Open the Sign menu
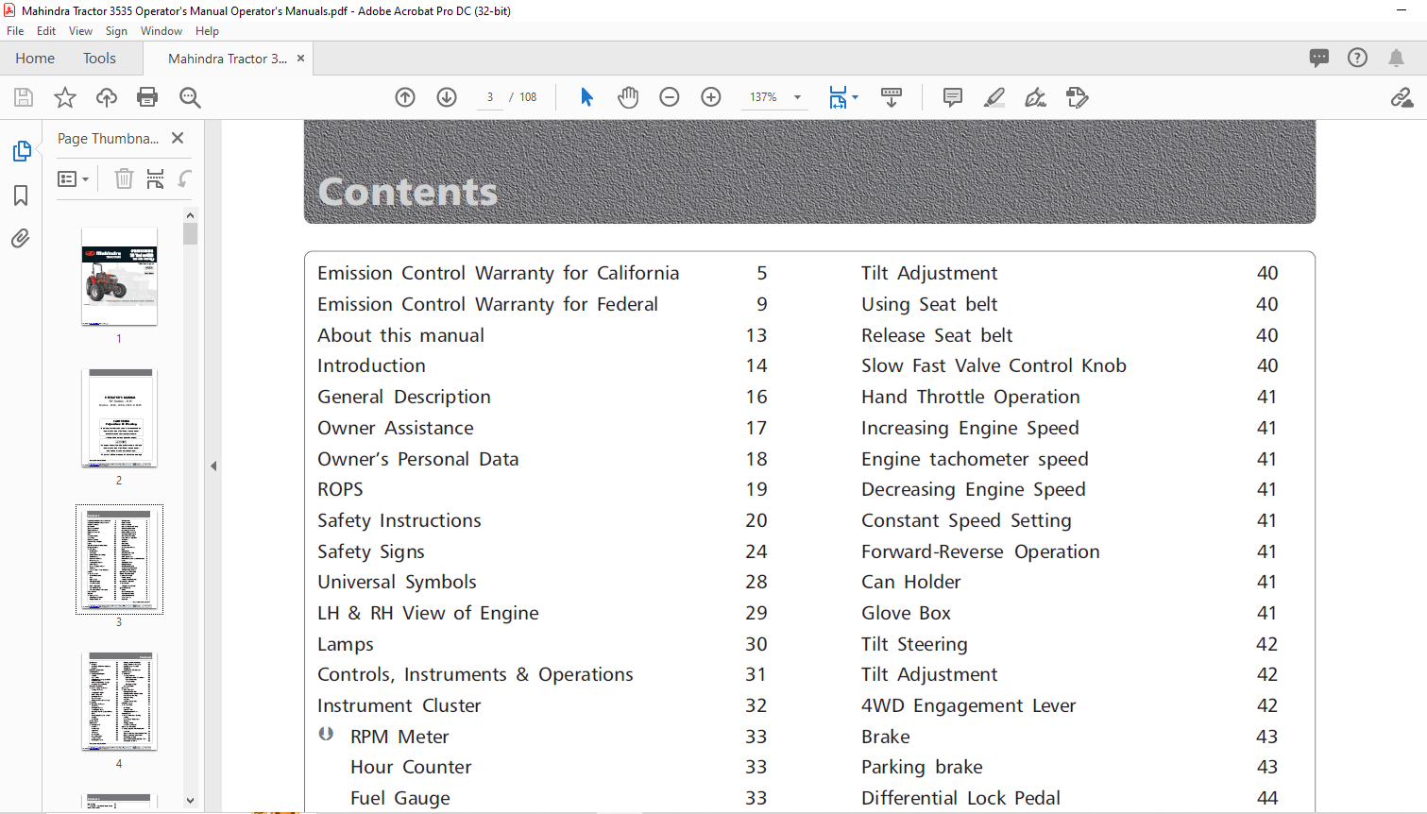This screenshot has width=1427, height=814. coord(116,31)
